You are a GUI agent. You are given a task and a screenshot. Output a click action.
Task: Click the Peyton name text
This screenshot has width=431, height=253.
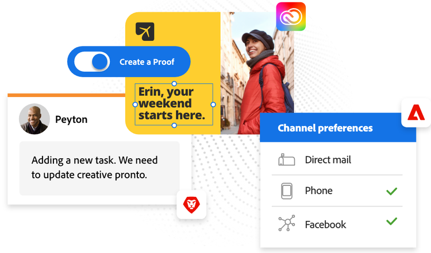(71, 119)
